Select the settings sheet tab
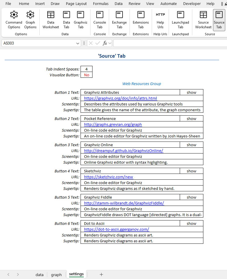 pyautogui.click(x=76, y=274)
